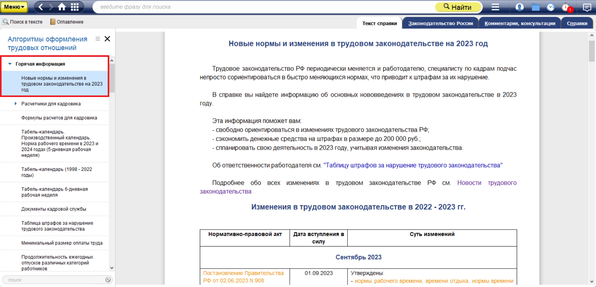
Task: Open the history clock icon
Action: [551, 7]
